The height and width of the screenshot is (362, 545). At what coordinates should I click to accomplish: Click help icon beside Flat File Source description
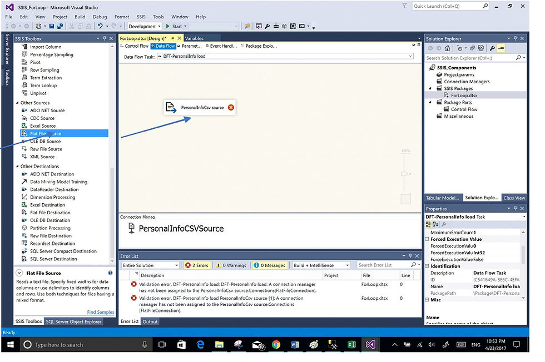[x=110, y=273]
